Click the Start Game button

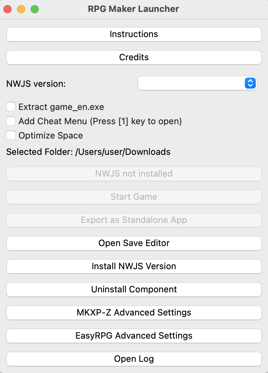(x=134, y=197)
